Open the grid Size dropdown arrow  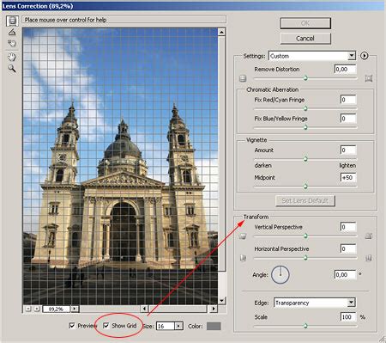(x=179, y=326)
